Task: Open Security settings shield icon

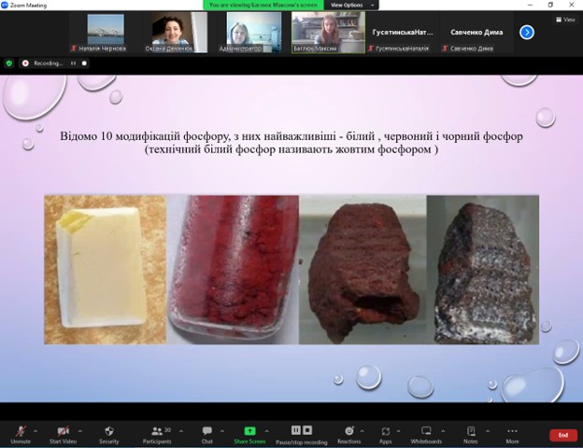Action: click(109, 431)
